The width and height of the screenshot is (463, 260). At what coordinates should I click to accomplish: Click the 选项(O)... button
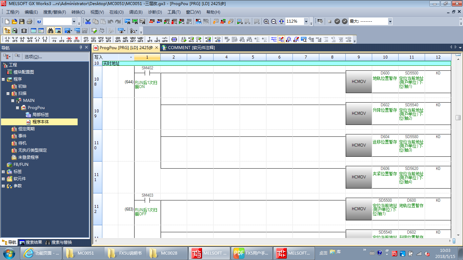point(33,57)
